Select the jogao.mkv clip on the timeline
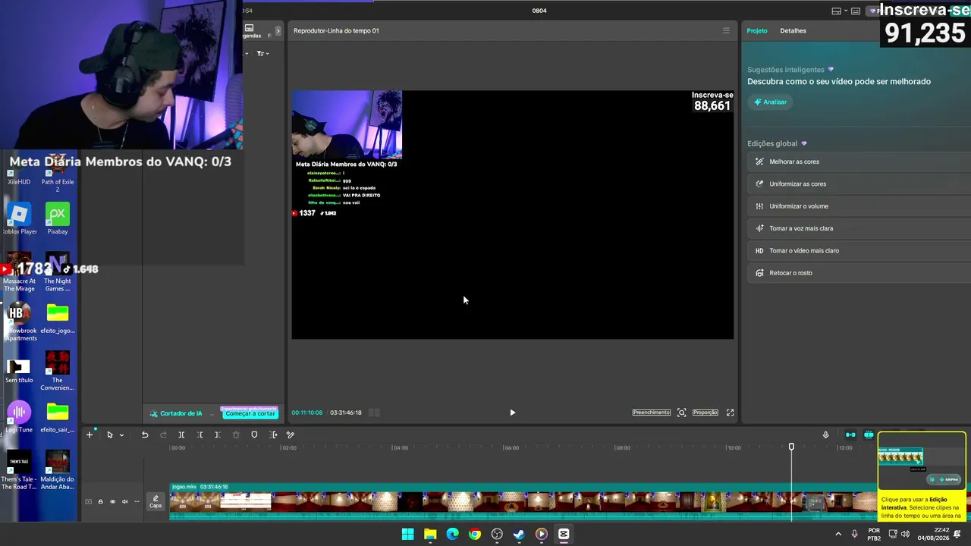 tap(523, 502)
